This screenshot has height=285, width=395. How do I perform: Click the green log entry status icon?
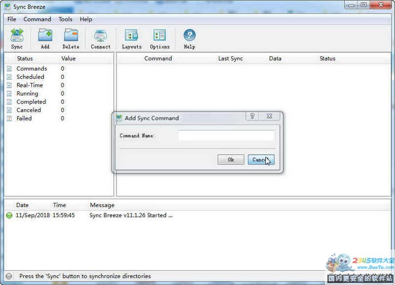[x=9, y=215]
